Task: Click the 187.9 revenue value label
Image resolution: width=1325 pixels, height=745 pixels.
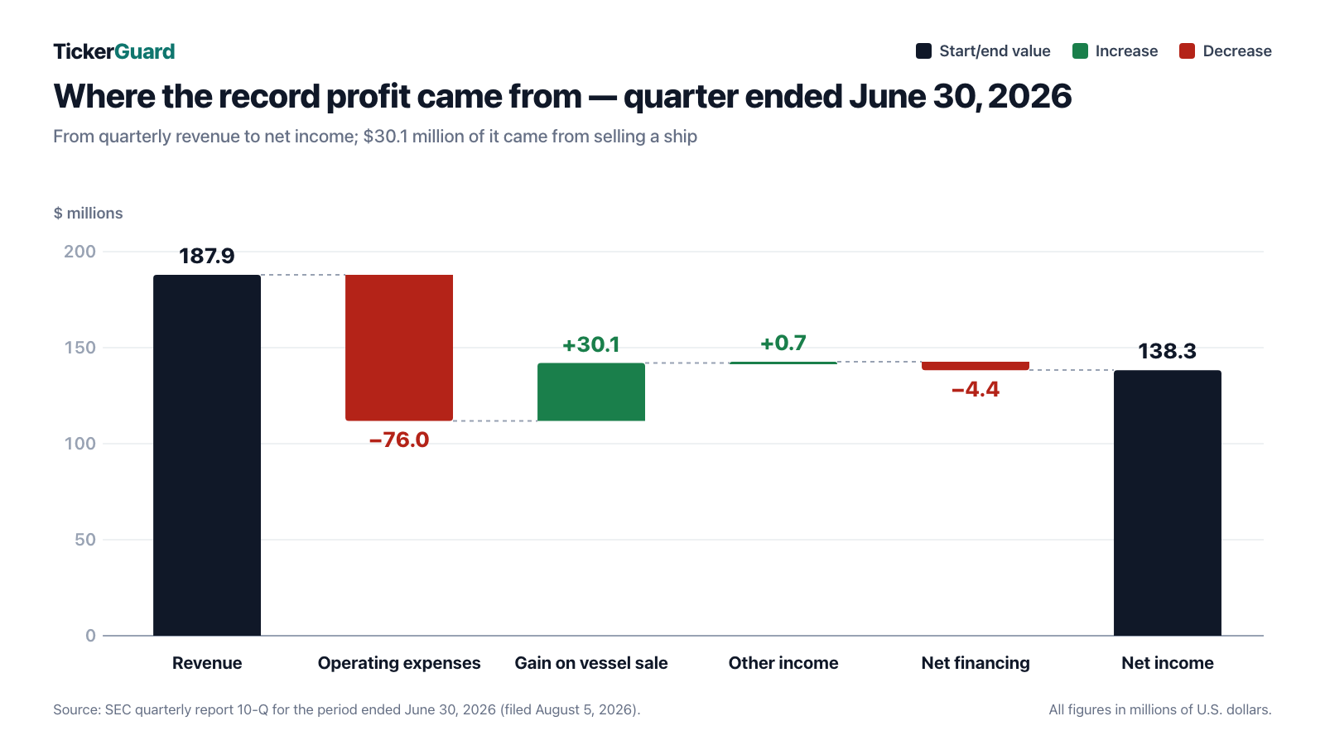Action: point(207,256)
